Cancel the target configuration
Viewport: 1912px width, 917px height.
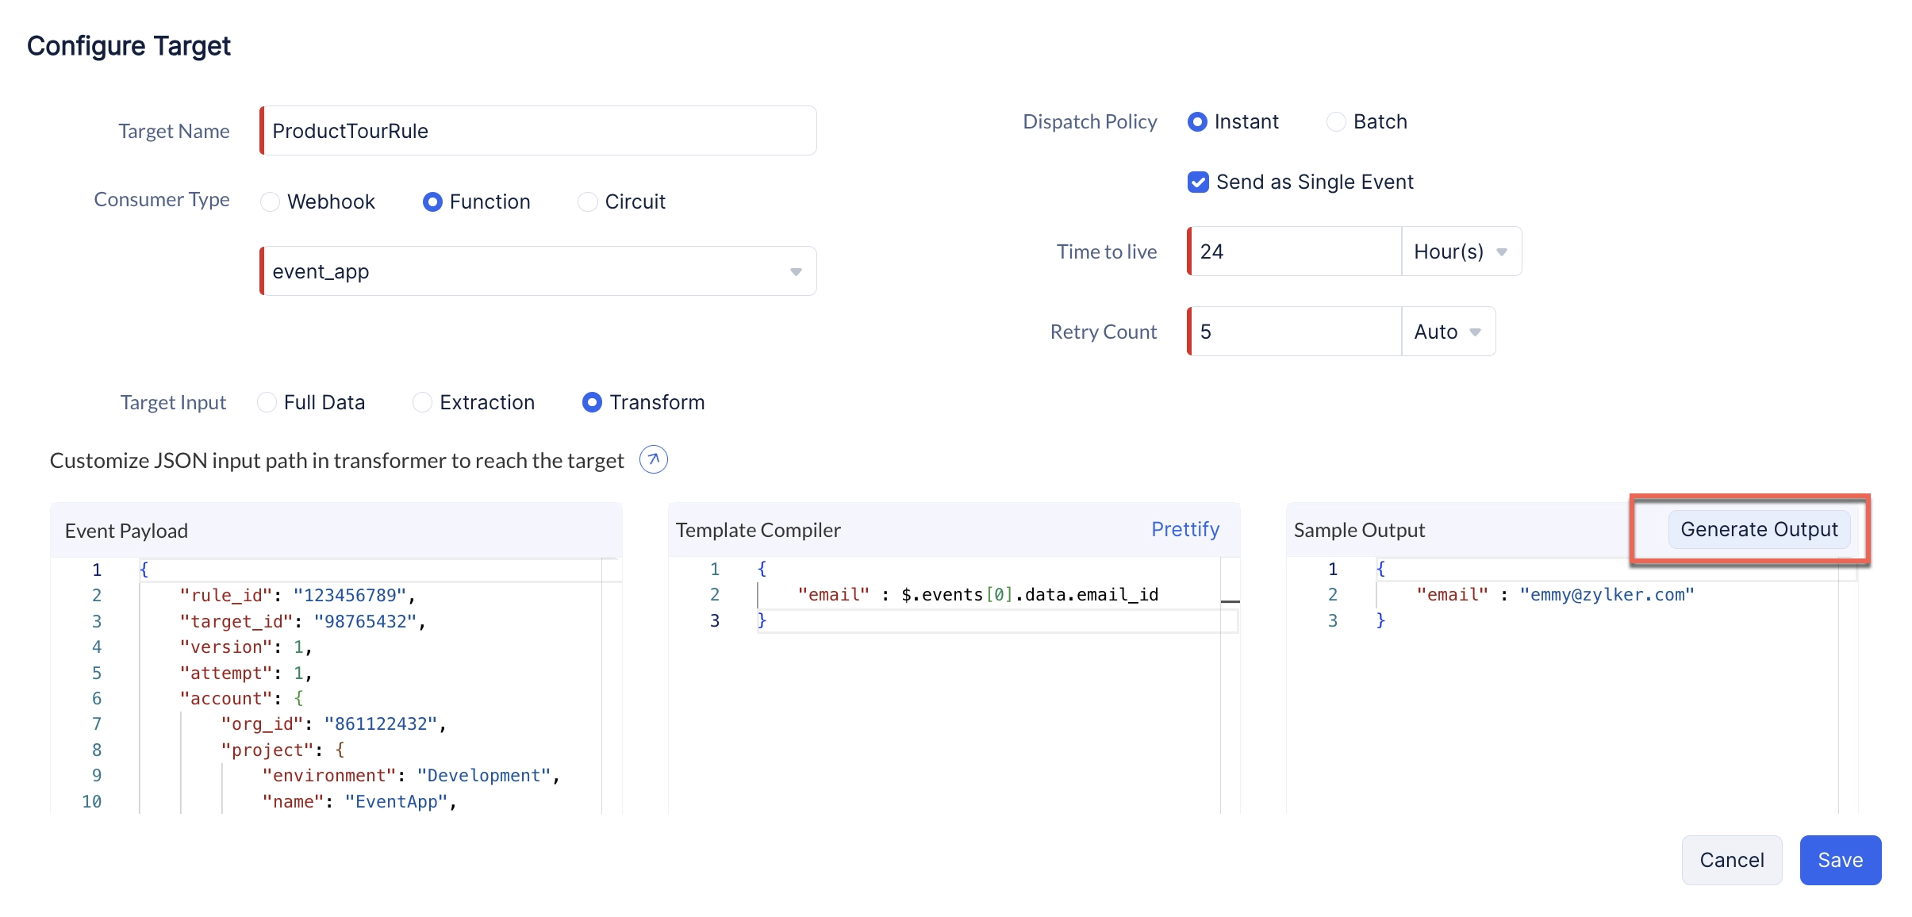1732,860
